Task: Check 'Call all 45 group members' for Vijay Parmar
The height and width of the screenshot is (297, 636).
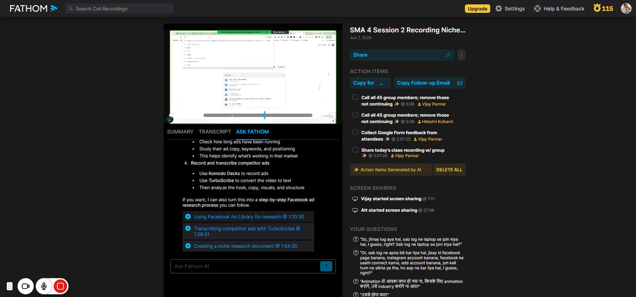Action: click(x=355, y=97)
